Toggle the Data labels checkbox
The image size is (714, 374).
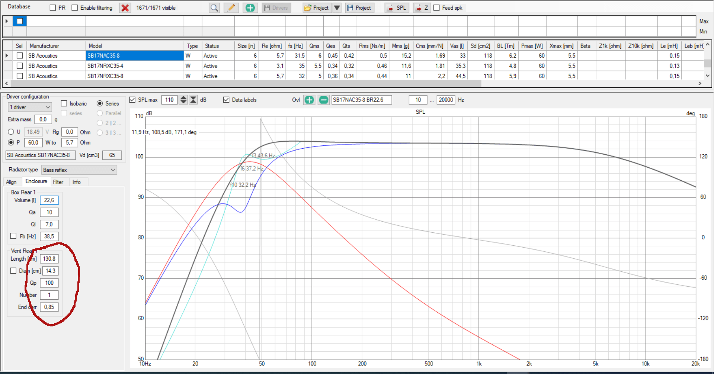click(x=226, y=100)
